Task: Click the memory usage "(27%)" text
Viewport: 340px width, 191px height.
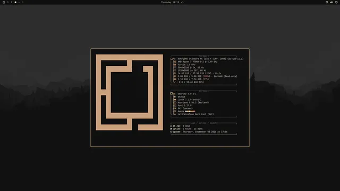Action: [205, 79]
